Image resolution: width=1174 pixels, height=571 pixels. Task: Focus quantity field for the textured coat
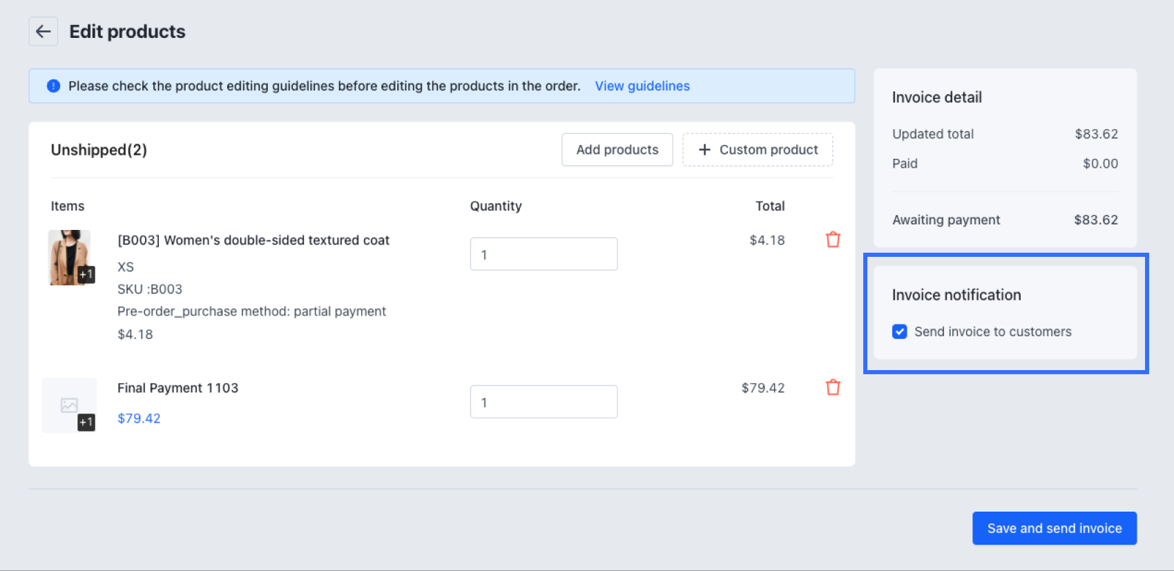[543, 254]
